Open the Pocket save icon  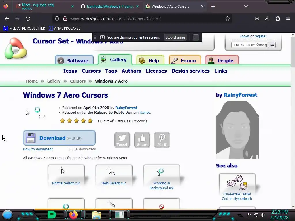tap(257, 19)
